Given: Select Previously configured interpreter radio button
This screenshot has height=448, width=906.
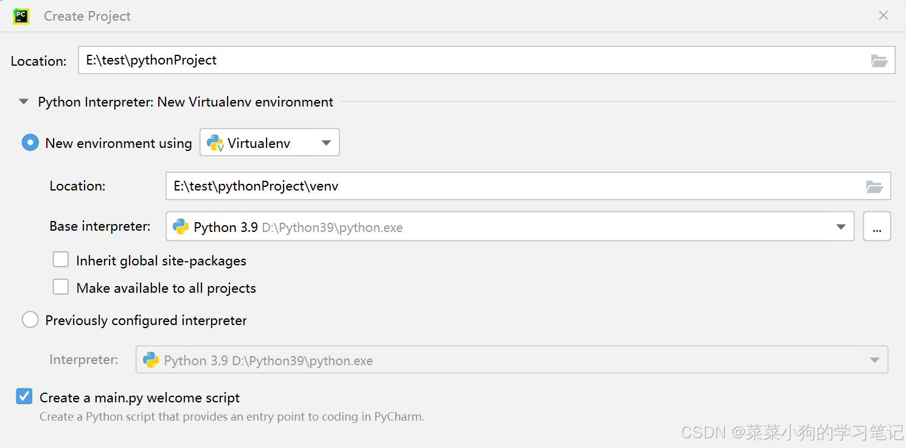Looking at the screenshot, I should point(30,320).
